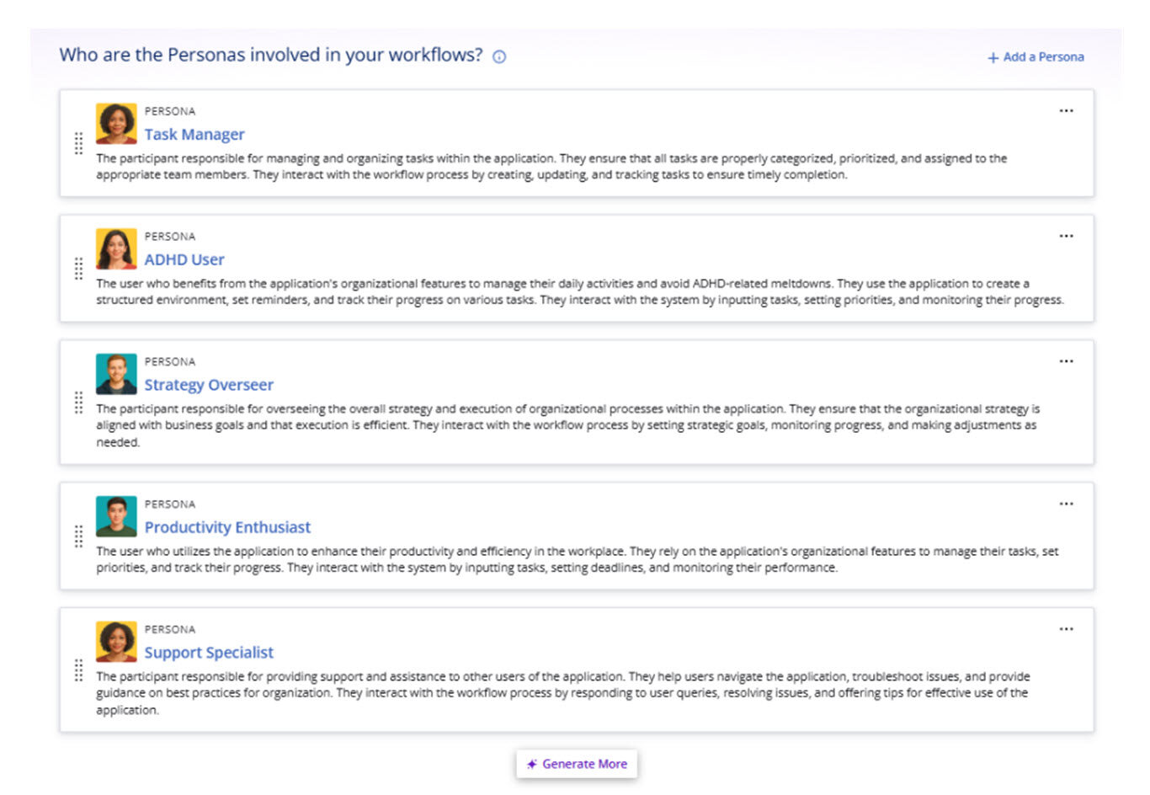Click the Support Specialist persona title

point(209,653)
